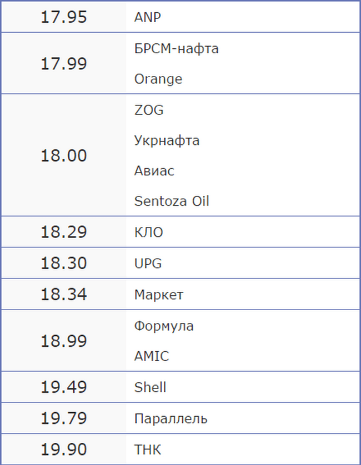Select the Маркет entry

pos(158,295)
